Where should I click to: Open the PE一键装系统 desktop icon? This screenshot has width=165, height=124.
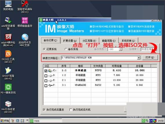[x=8, y=89]
